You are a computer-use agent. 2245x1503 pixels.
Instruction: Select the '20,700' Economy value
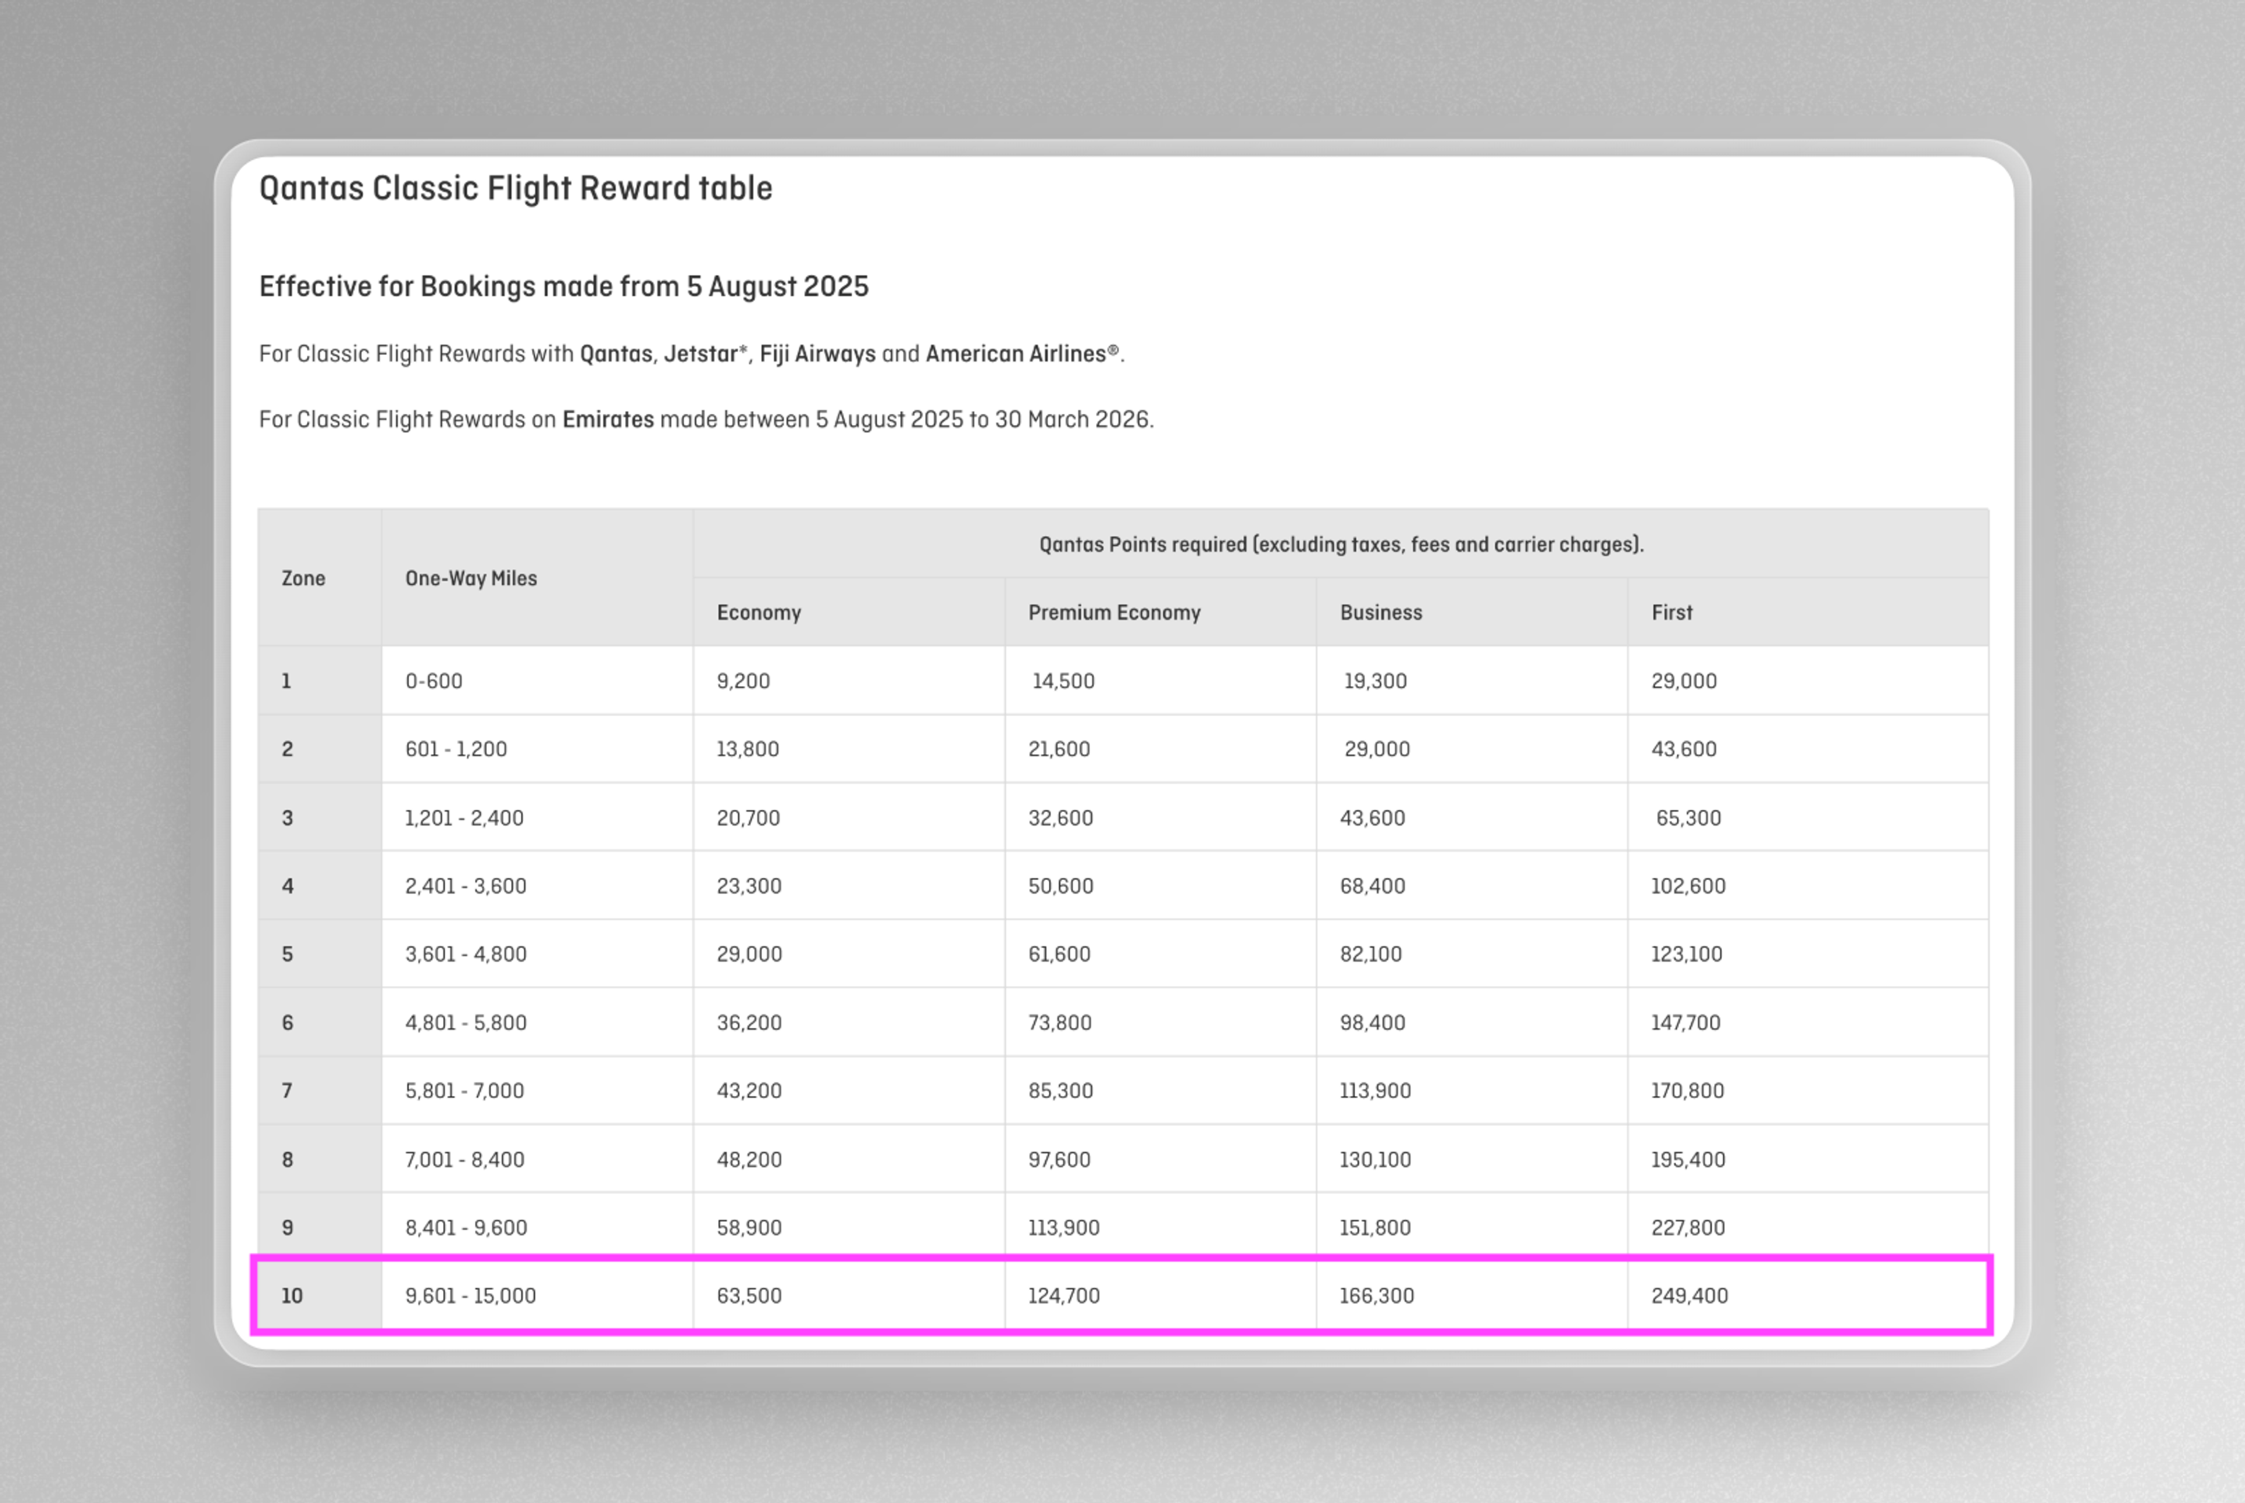749,818
